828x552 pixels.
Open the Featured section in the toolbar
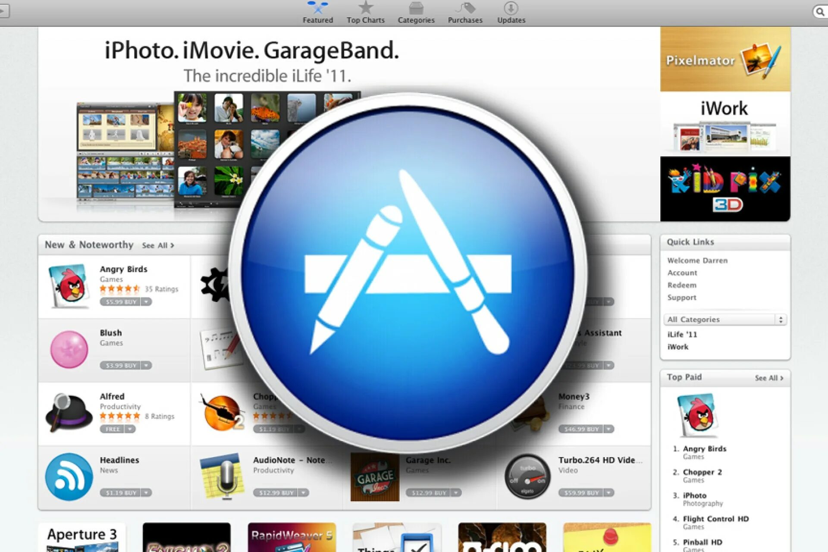(x=317, y=13)
